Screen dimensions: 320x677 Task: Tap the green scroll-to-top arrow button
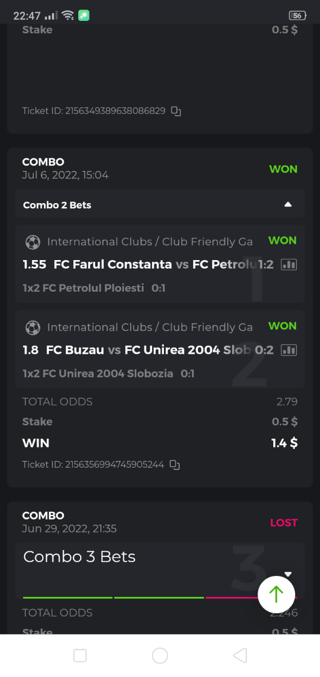point(276,594)
